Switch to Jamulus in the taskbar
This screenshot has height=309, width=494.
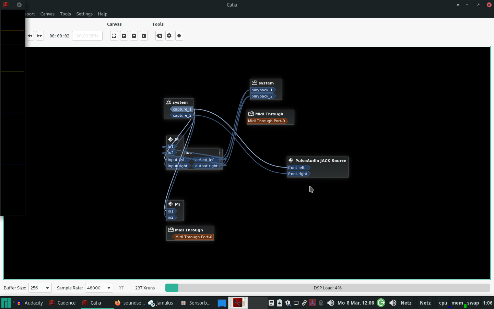(164, 303)
